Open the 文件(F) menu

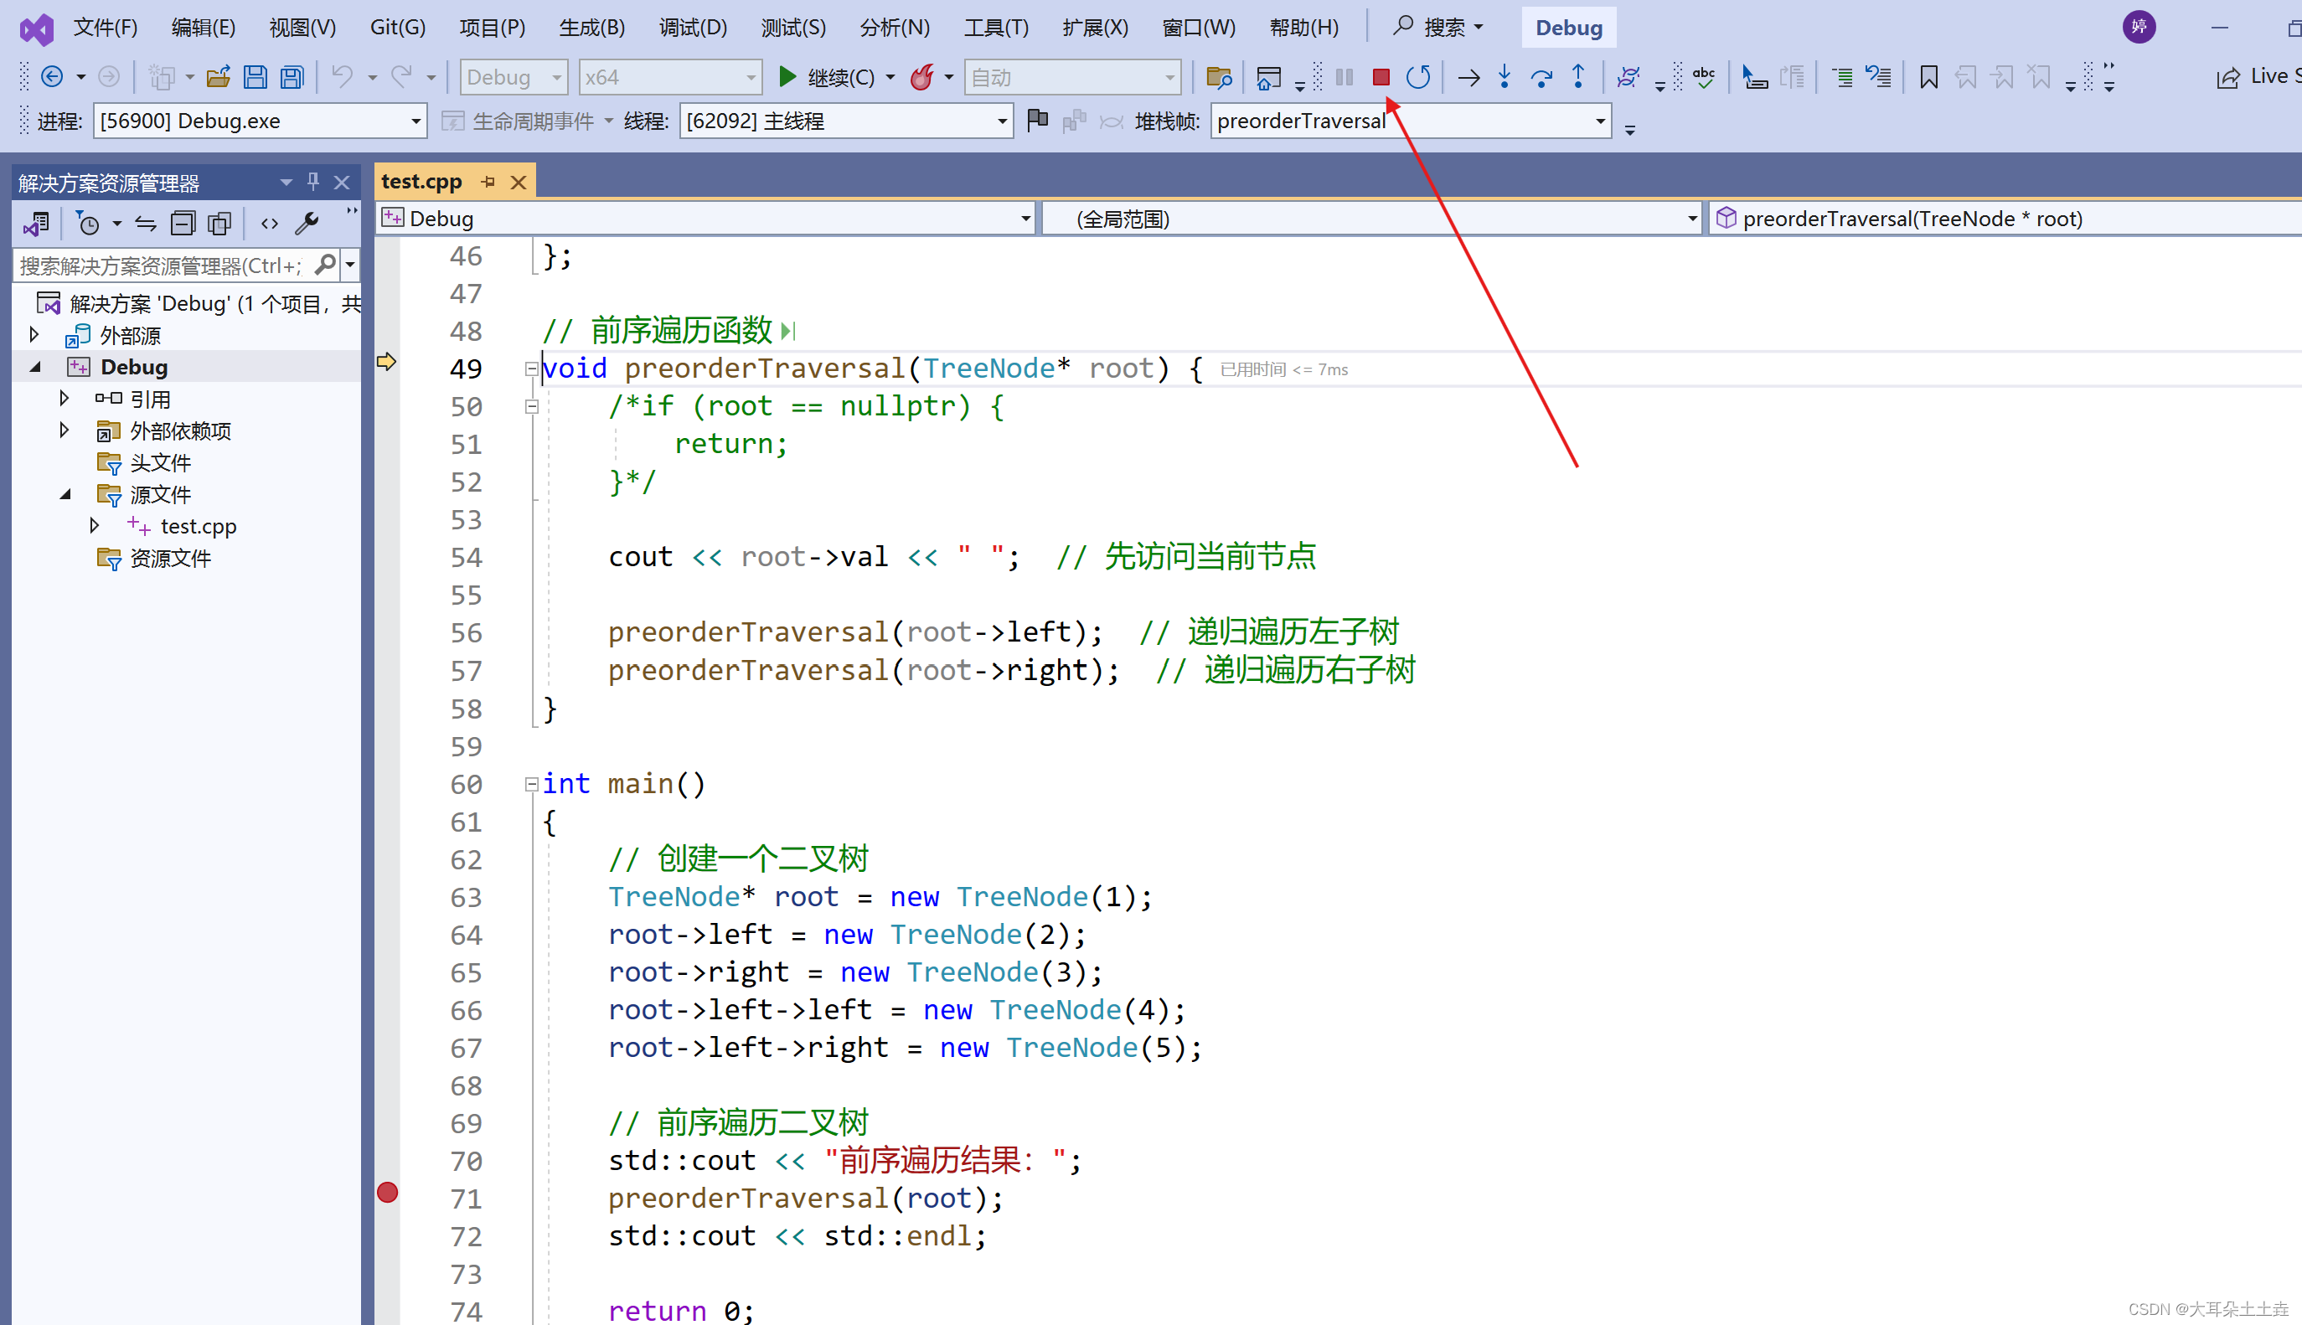point(106,28)
